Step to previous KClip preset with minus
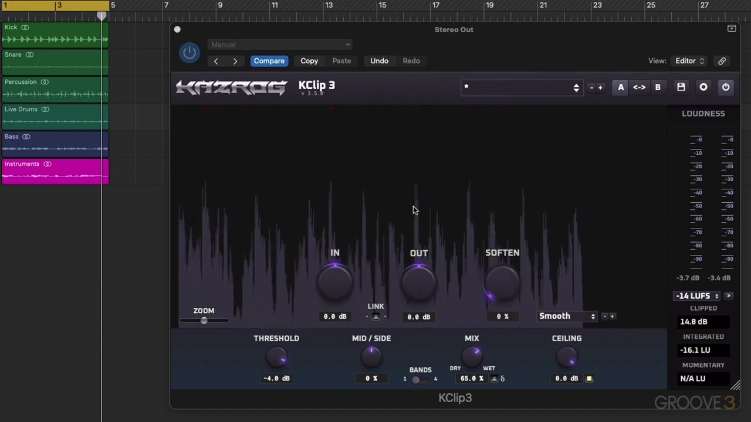Viewport: 751px width, 422px height. pos(591,88)
